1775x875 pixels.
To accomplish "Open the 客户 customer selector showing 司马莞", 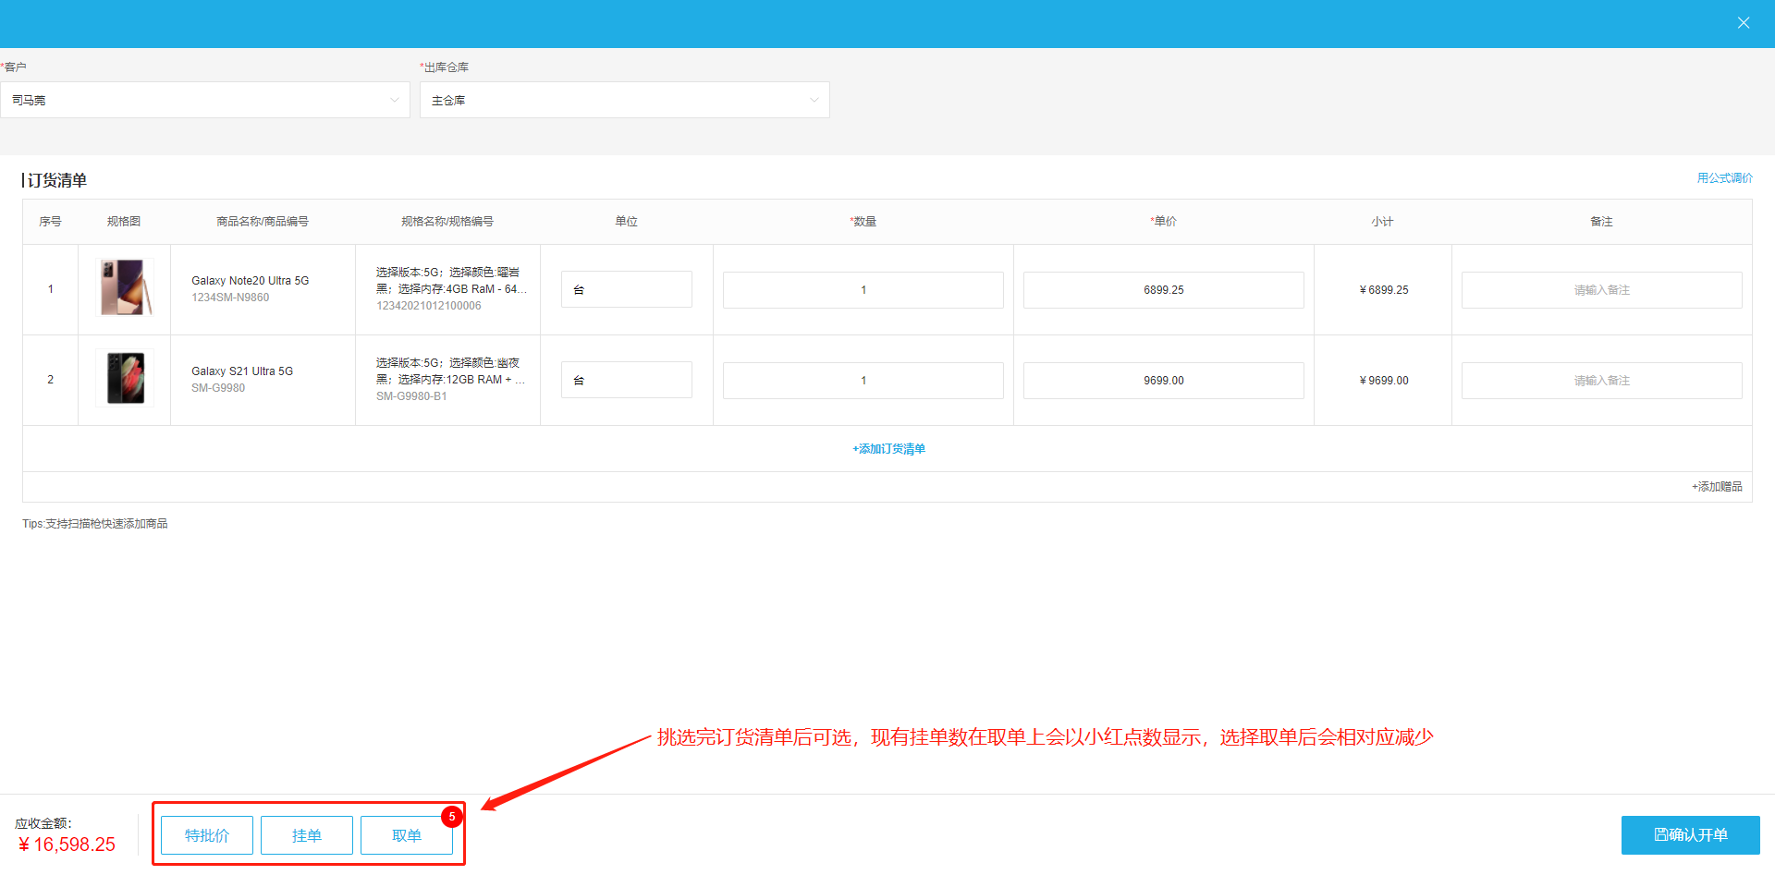I will click(205, 100).
